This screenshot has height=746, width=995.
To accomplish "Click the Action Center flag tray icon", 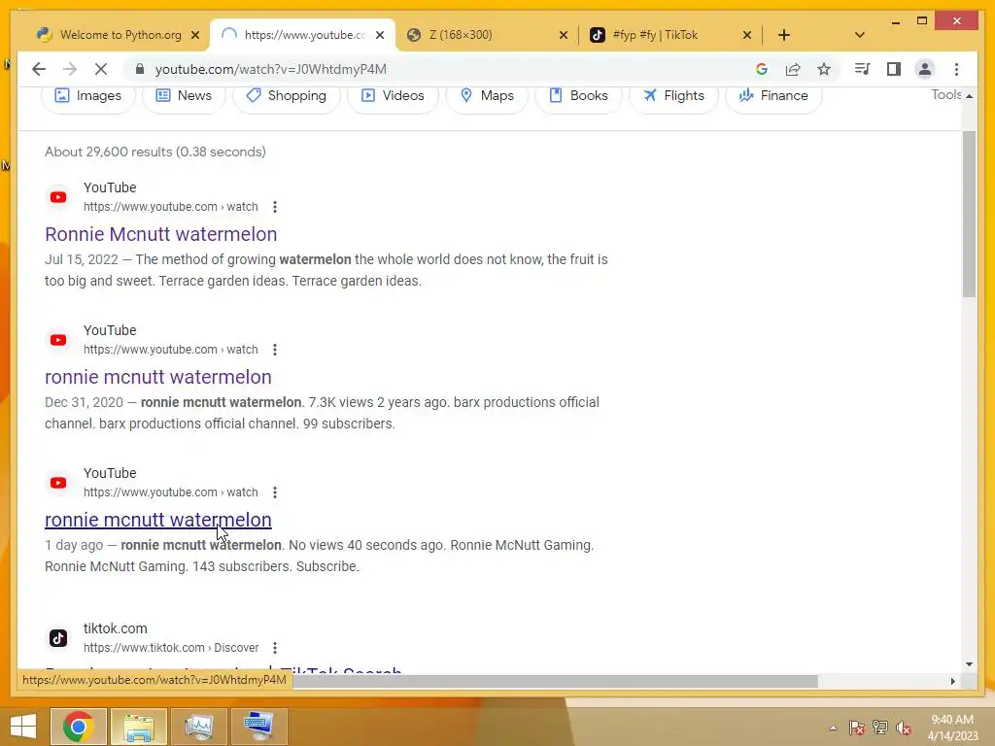I will pos(856,728).
